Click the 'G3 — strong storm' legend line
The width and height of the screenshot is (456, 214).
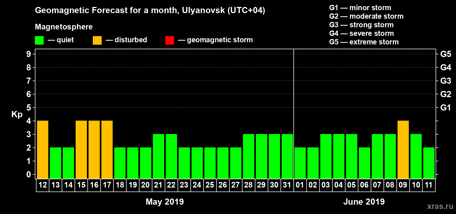[361, 25]
